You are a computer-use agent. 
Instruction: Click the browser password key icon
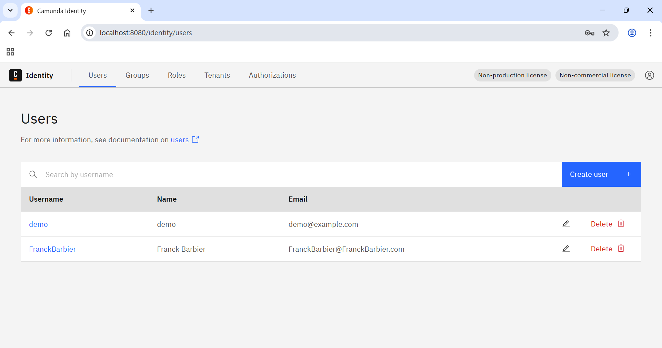pos(590,33)
